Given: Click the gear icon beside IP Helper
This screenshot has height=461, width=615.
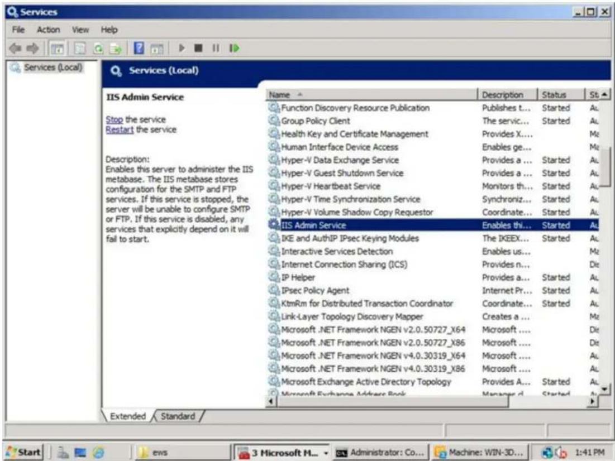Looking at the screenshot, I should 273,277.
